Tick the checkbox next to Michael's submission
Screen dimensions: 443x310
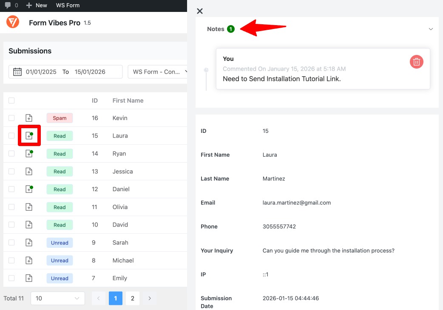(x=11, y=260)
